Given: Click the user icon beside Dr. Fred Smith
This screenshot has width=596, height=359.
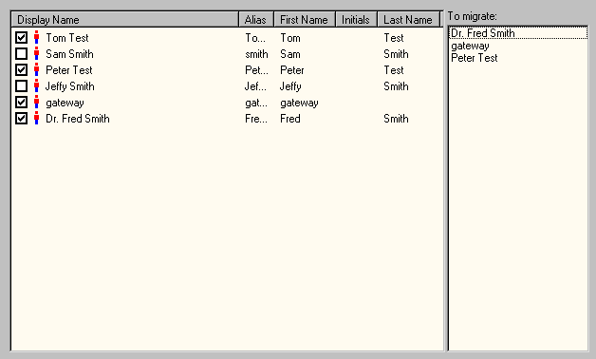Looking at the screenshot, I should pos(36,119).
